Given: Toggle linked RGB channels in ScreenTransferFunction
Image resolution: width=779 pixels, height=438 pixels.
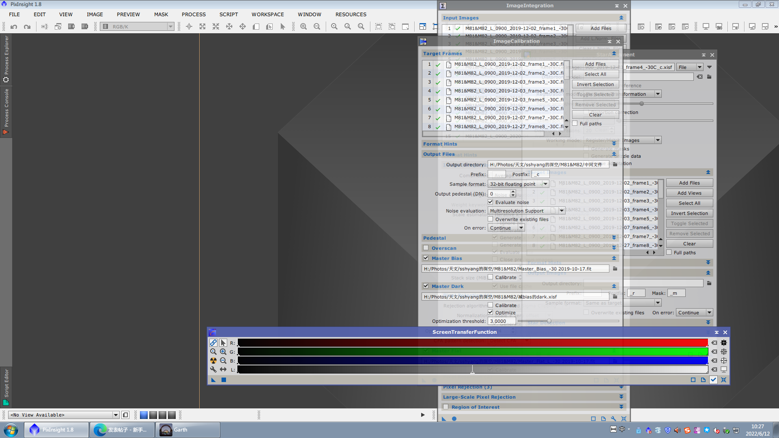Looking at the screenshot, I should [x=213, y=343].
